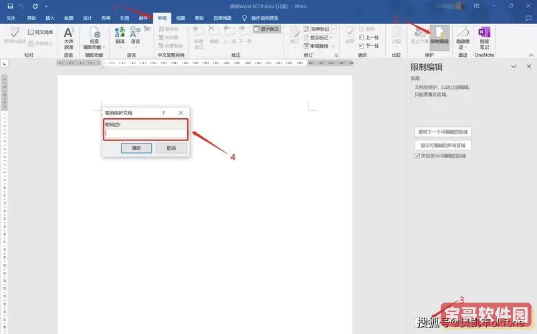Open the 语言 (Language) tool
Screen dimensions: 537x334
pos(135,35)
